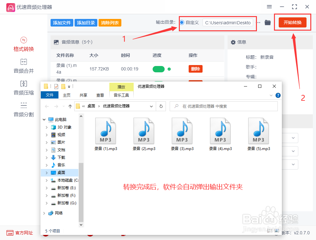Switch to large icons view in Explorer
The height and width of the screenshot is (240, 316).
pyautogui.click(x=277, y=231)
